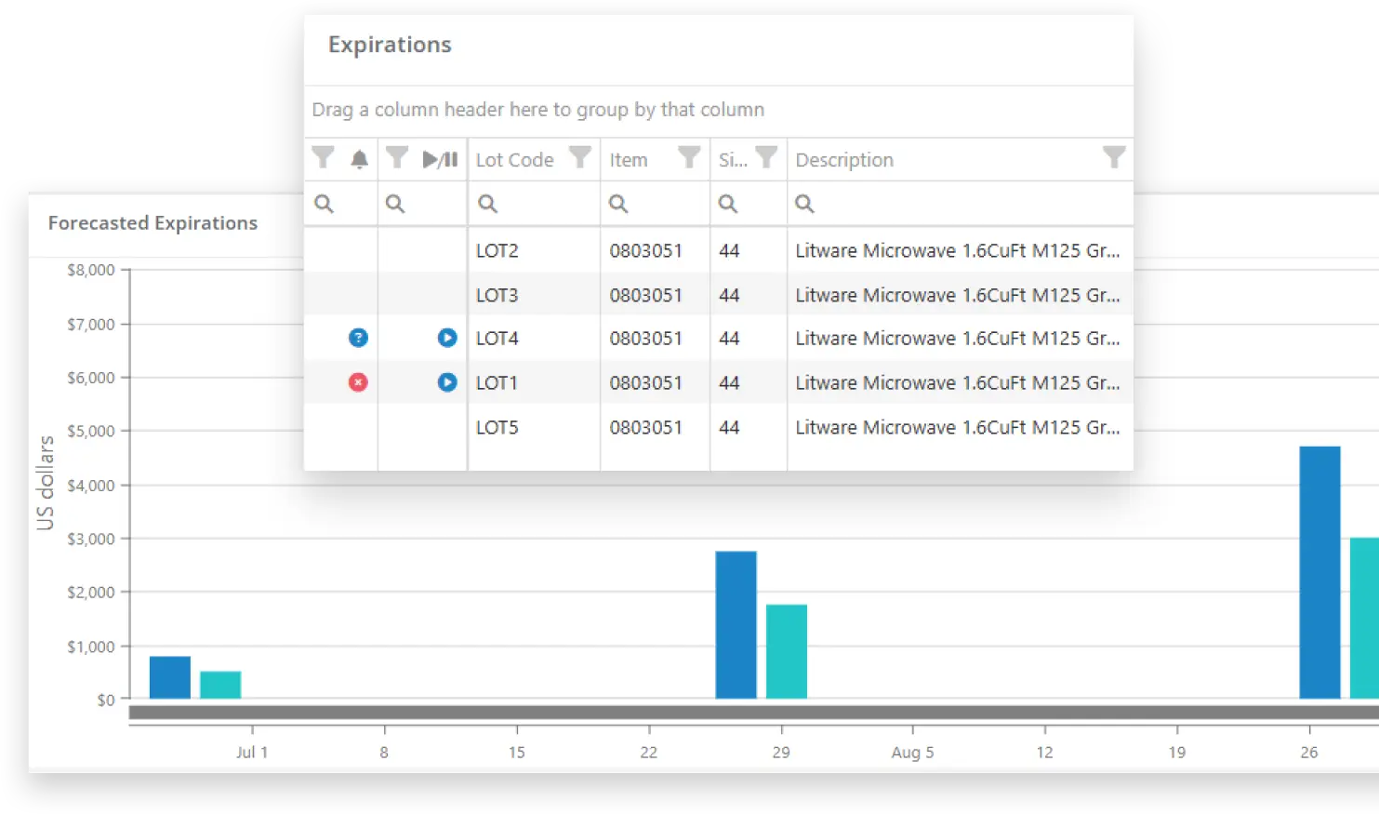Open the Item column filter
This screenshot has width=1379, height=814.
click(x=689, y=158)
